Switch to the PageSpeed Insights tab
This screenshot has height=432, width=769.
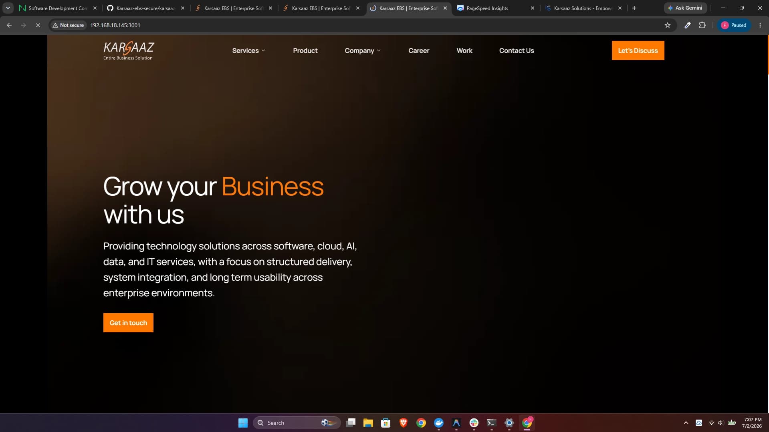(495, 8)
